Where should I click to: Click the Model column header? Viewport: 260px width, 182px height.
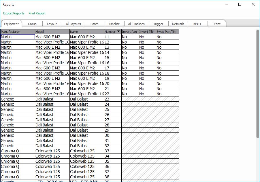point(52,32)
